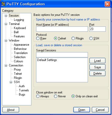Open the Bell settings category
The image size is (112, 115).
(16, 32)
